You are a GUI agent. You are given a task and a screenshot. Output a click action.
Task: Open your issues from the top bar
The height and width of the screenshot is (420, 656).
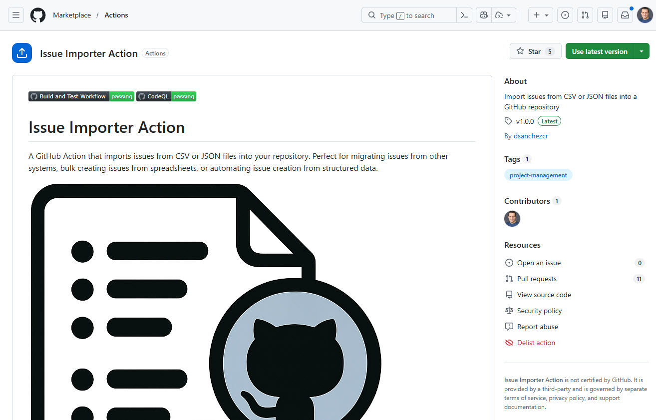pos(565,15)
